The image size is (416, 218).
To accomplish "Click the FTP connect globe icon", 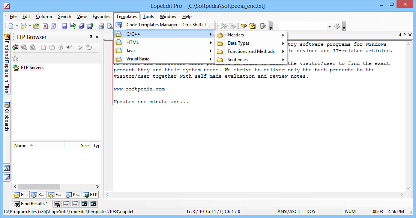I will click(15, 47).
